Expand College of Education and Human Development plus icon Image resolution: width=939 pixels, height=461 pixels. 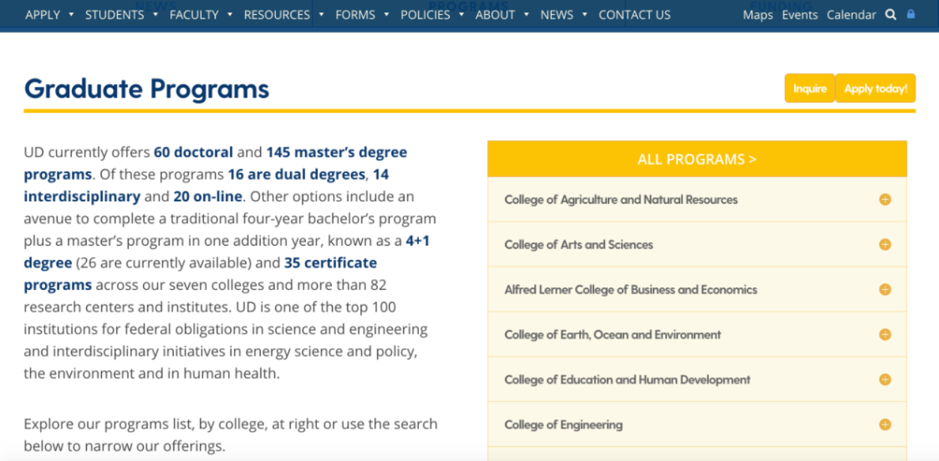click(885, 380)
